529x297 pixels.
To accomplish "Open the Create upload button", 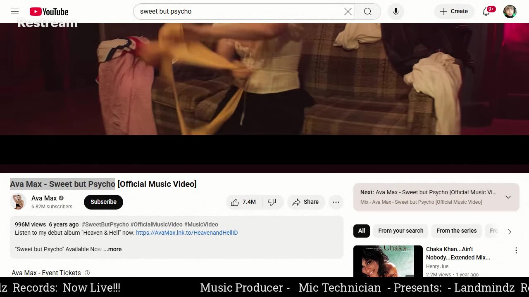I will coord(453,12).
